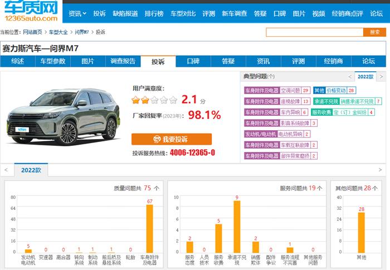Click the first filled rating star
Image resolution: width=390 pixels, height=270 pixels.
(135, 100)
